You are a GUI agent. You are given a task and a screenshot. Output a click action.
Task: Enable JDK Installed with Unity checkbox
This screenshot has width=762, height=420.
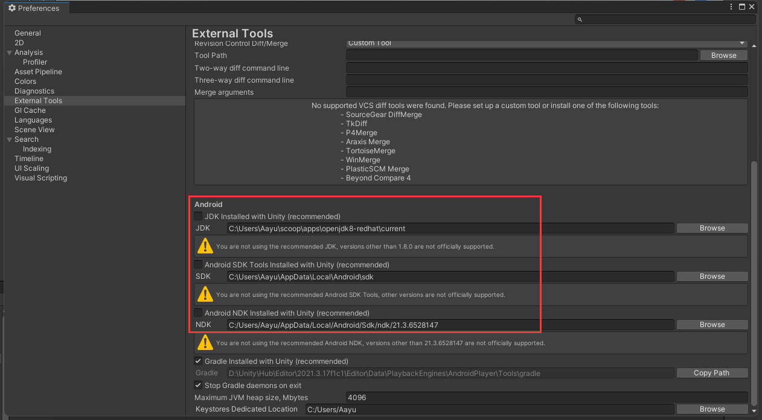(198, 216)
